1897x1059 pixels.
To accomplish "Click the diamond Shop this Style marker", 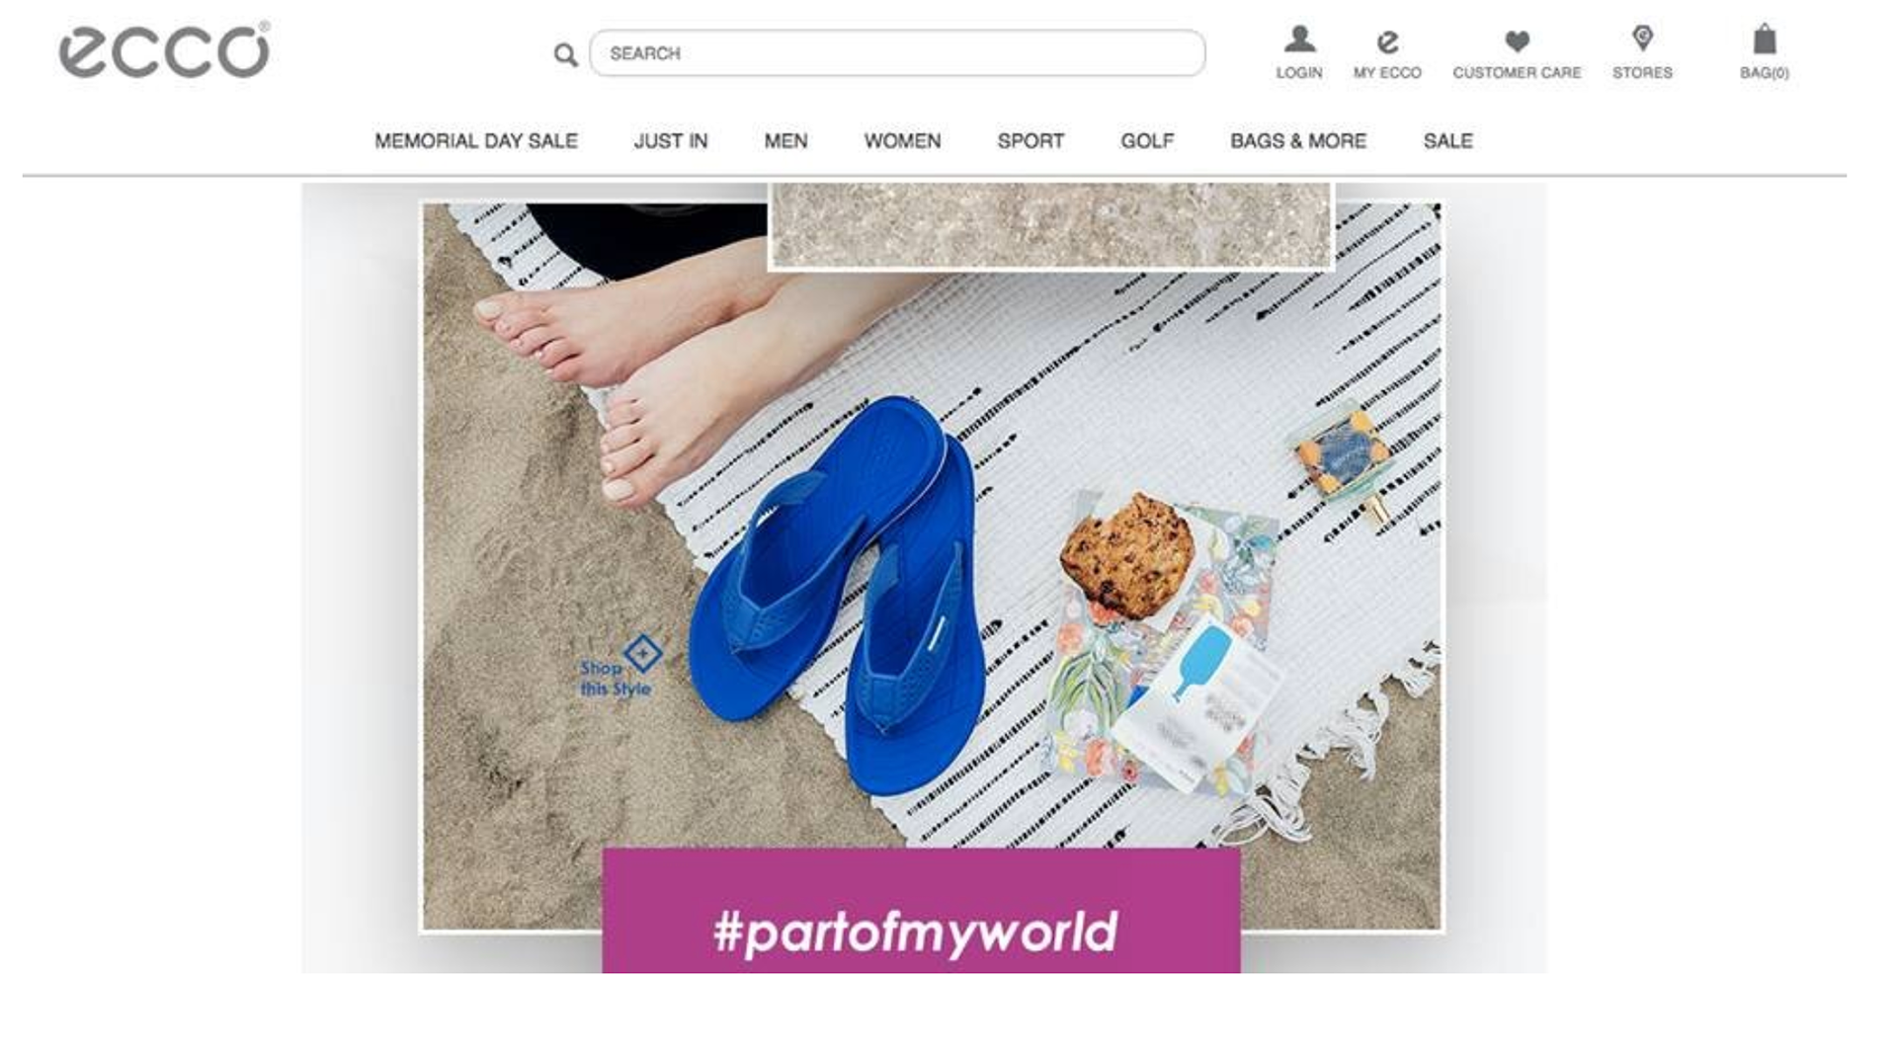I will (642, 653).
